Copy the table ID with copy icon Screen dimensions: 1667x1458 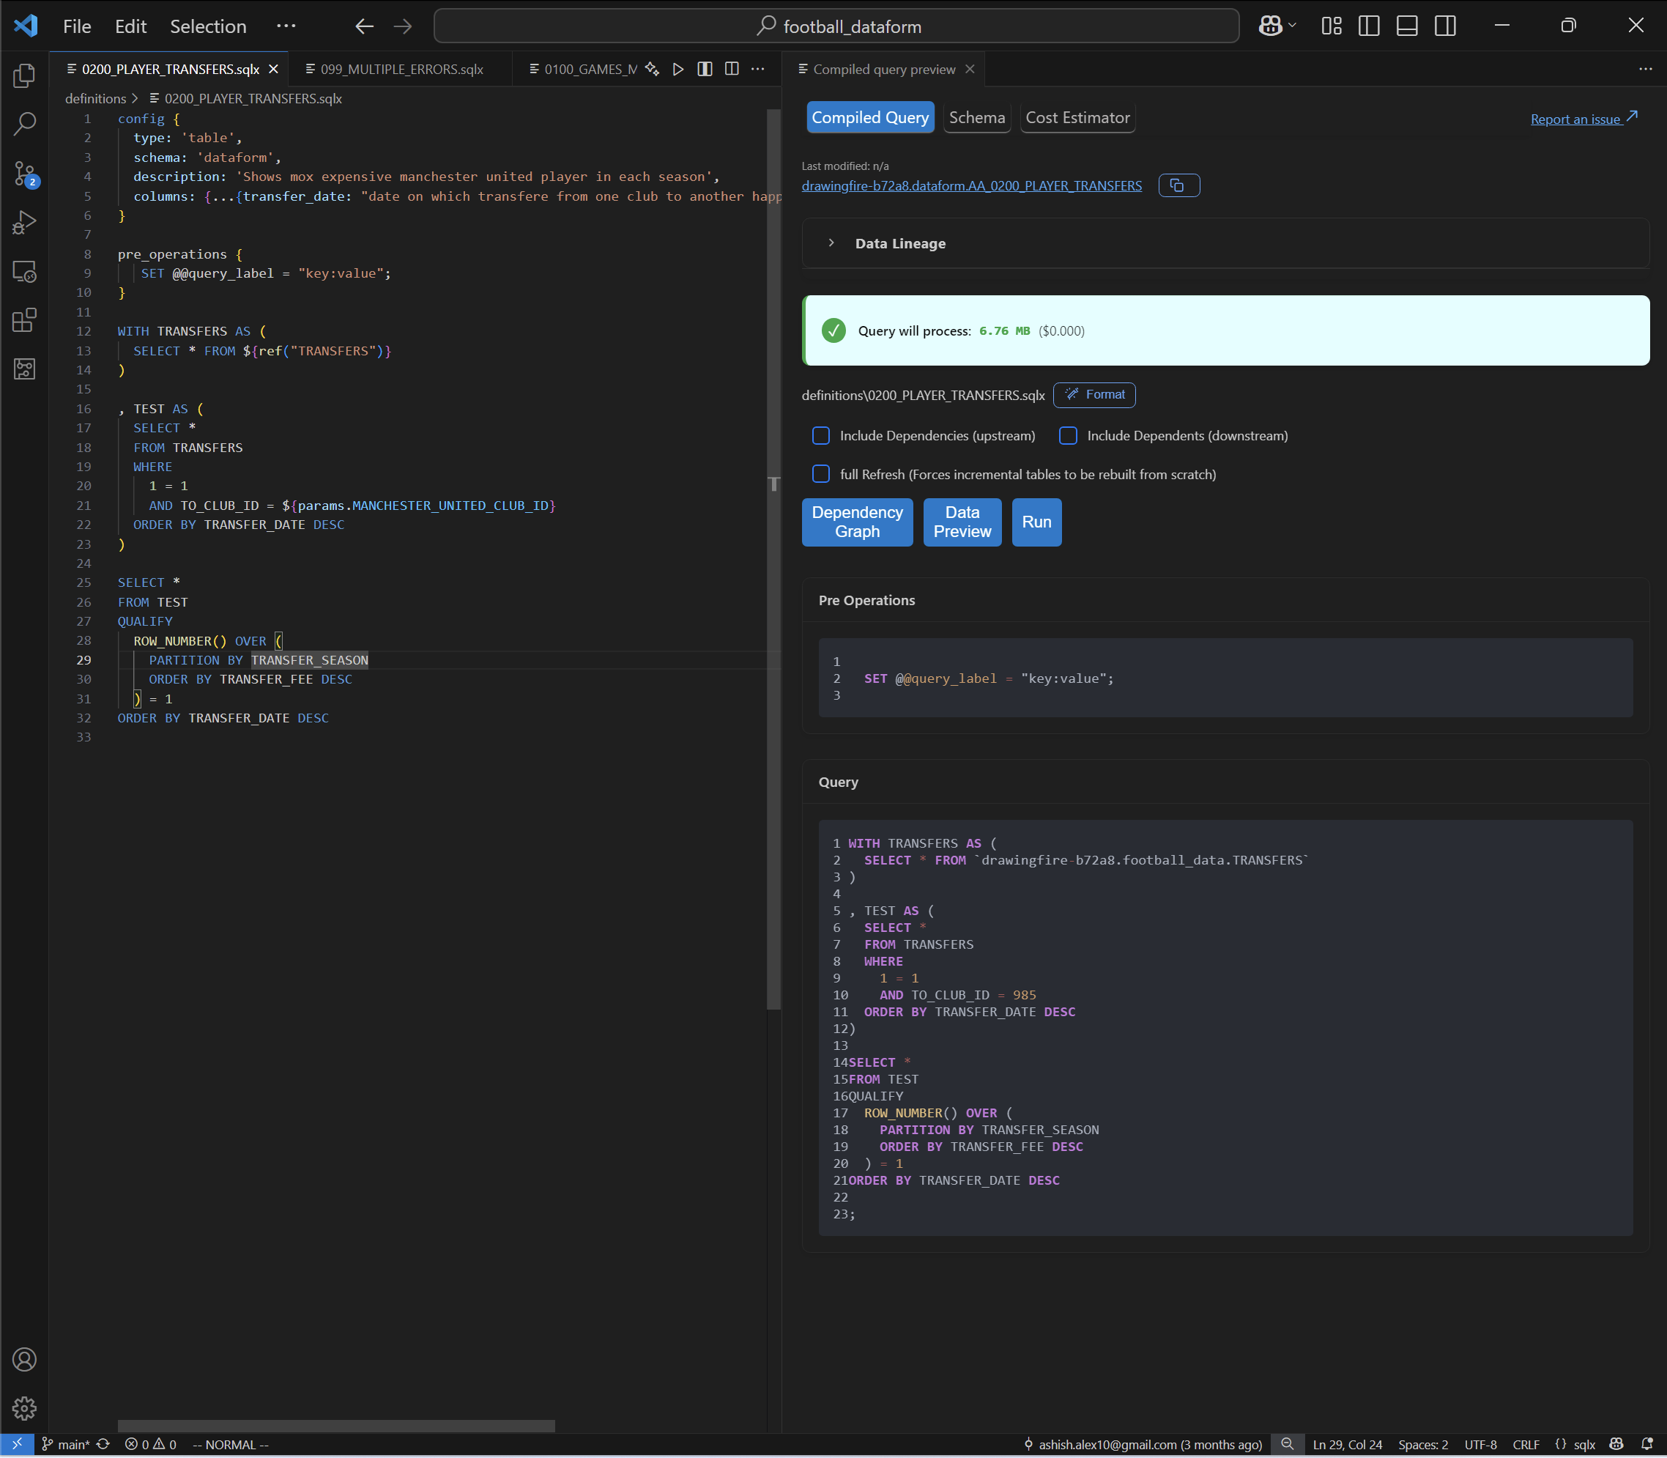tap(1178, 185)
